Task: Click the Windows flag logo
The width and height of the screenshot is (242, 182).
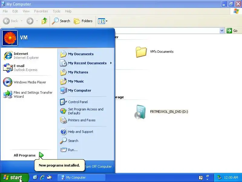Action: tap(236, 11)
